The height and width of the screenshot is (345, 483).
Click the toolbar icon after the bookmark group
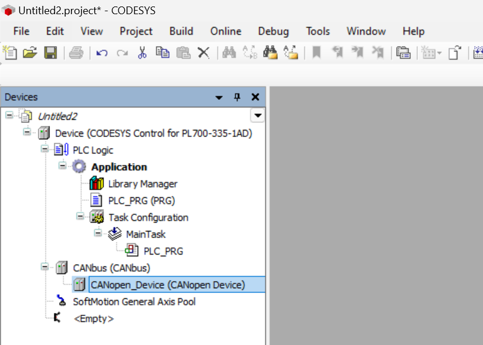click(403, 53)
